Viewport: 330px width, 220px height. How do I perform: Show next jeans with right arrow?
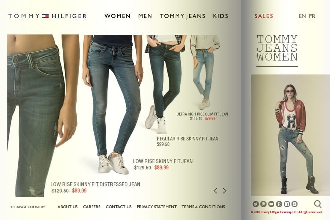pos(224,191)
